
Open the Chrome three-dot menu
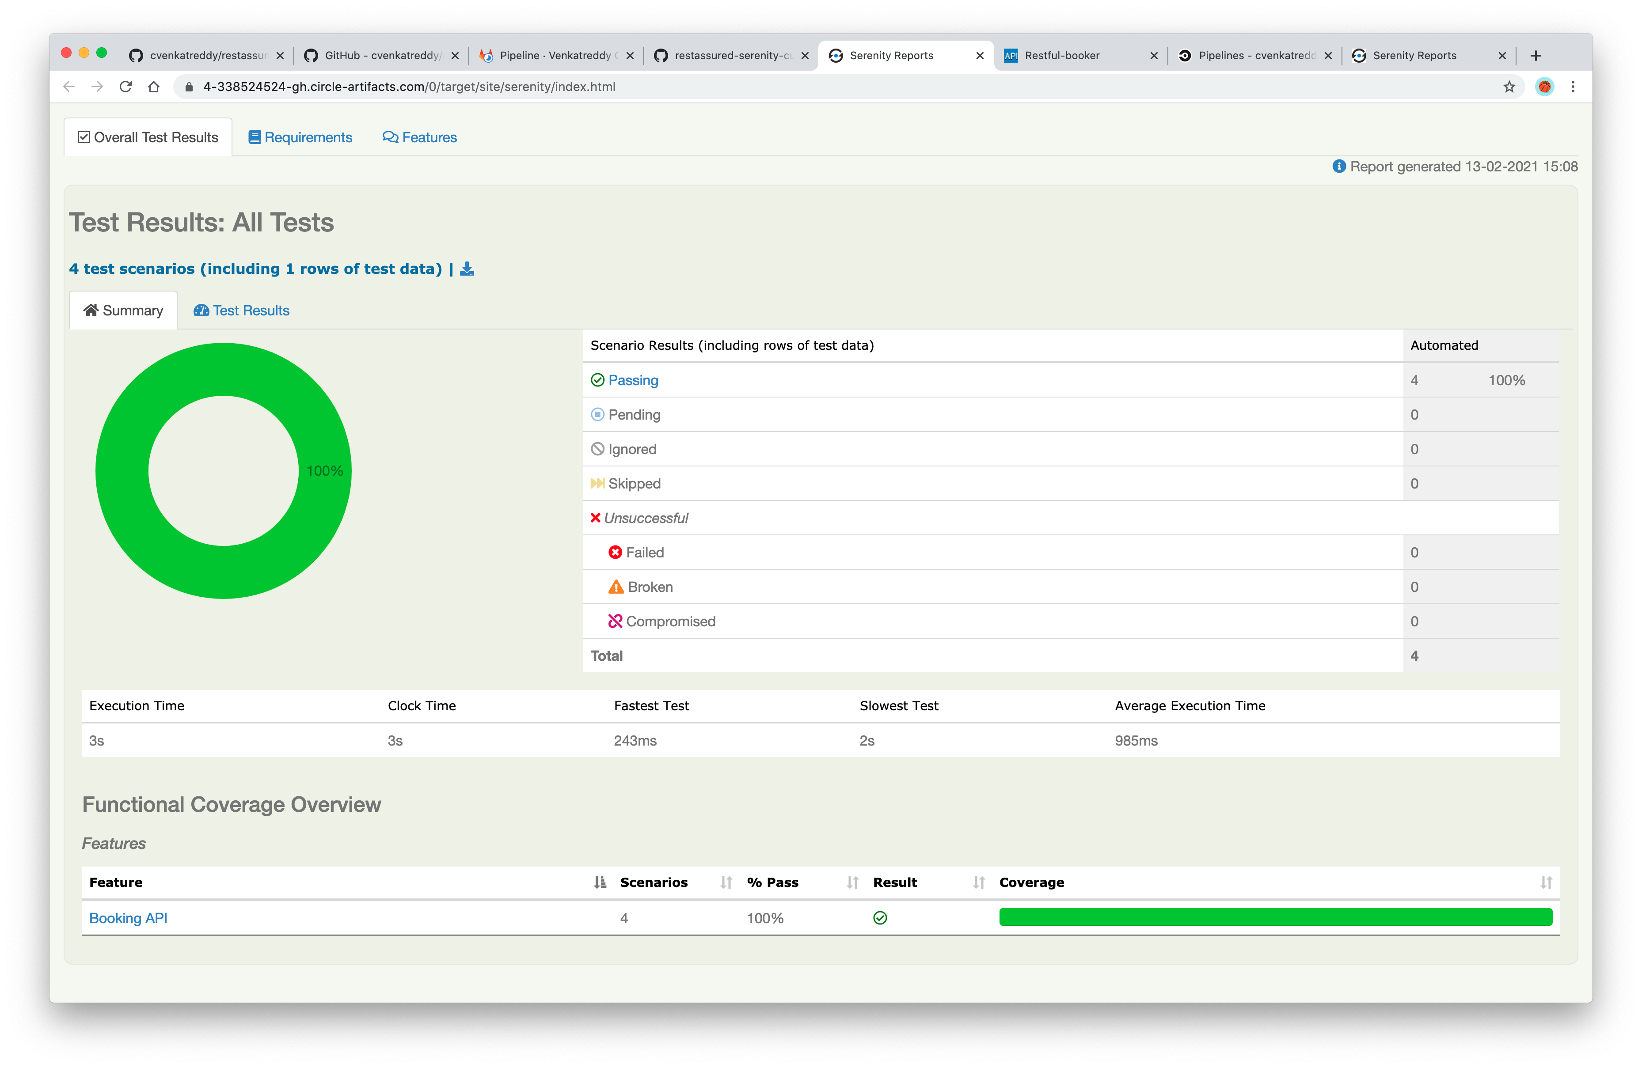1573,87
